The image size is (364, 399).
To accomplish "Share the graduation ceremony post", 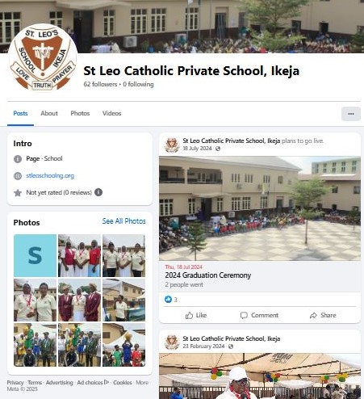I will click(323, 315).
